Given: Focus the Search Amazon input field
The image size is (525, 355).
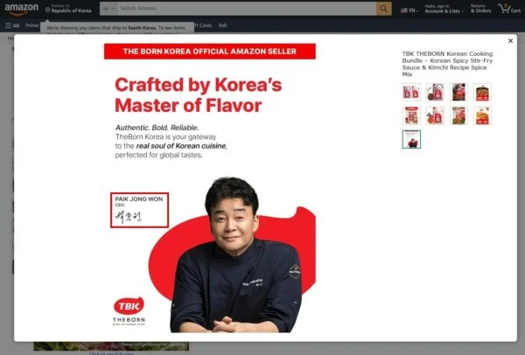Looking at the screenshot, I should (x=247, y=9).
